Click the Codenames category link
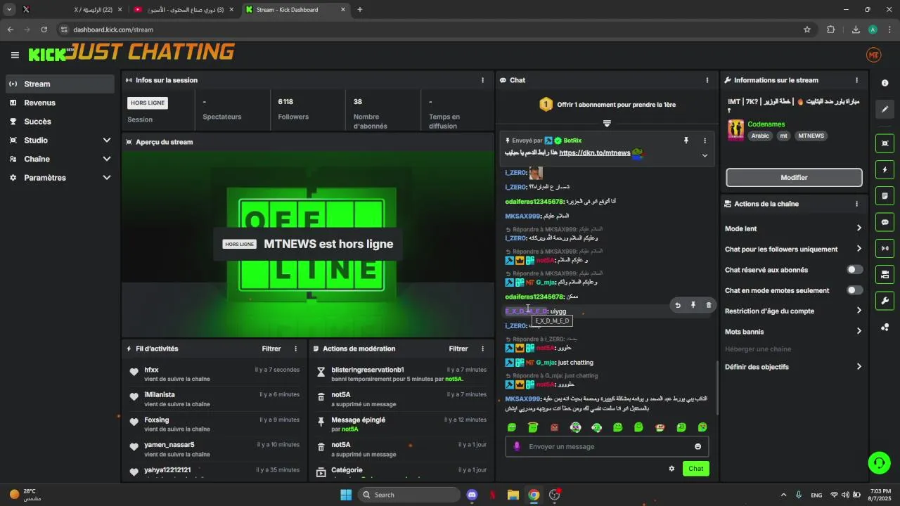This screenshot has height=506, width=900. 766,124
